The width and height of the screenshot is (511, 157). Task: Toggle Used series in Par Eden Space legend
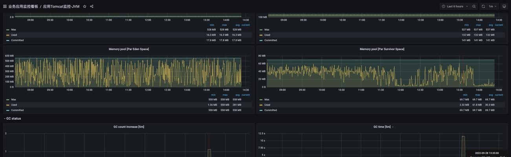(x=14, y=105)
